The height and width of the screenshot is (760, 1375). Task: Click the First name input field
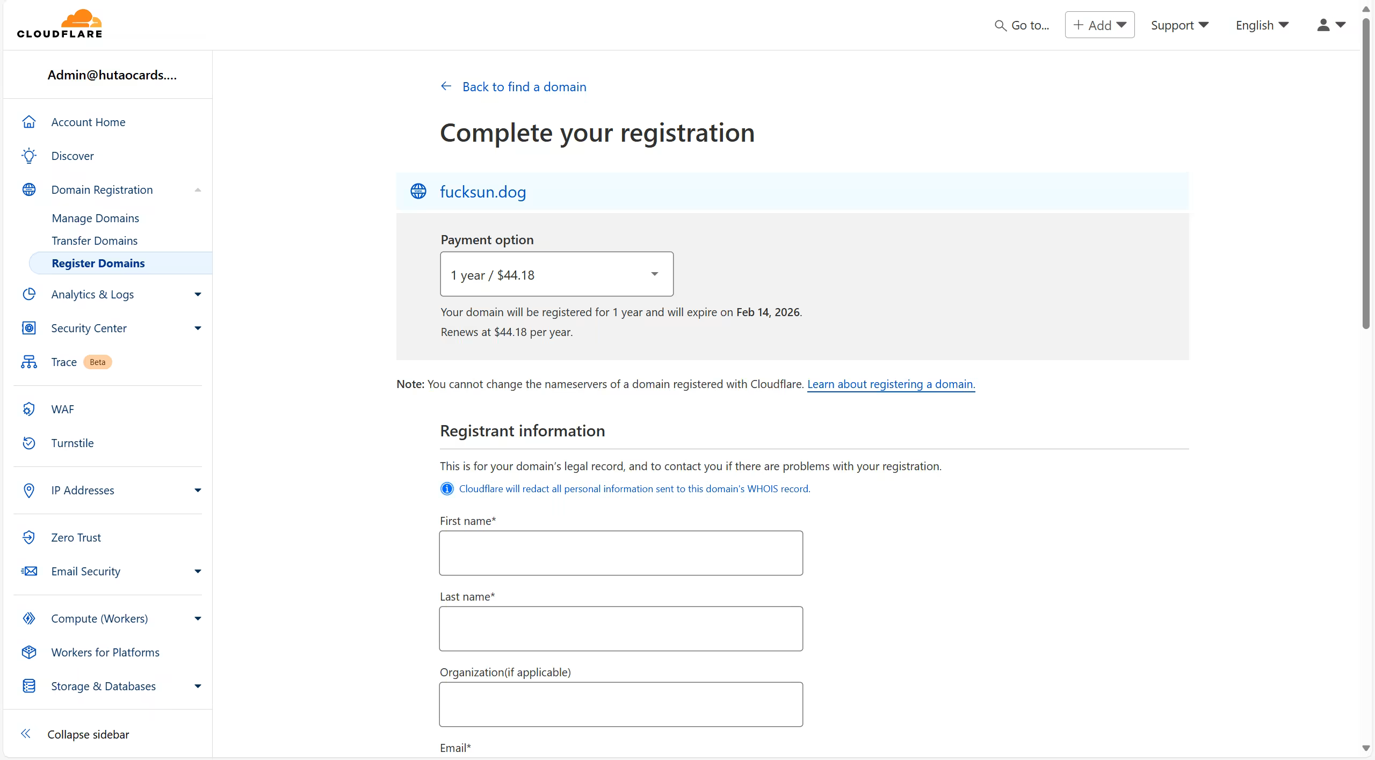pyautogui.click(x=621, y=553)
